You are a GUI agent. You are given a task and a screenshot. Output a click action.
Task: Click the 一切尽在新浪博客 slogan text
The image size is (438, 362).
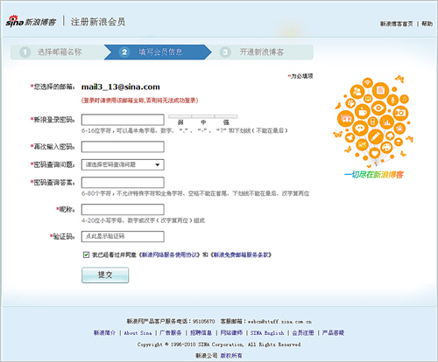tap(374, 175)
